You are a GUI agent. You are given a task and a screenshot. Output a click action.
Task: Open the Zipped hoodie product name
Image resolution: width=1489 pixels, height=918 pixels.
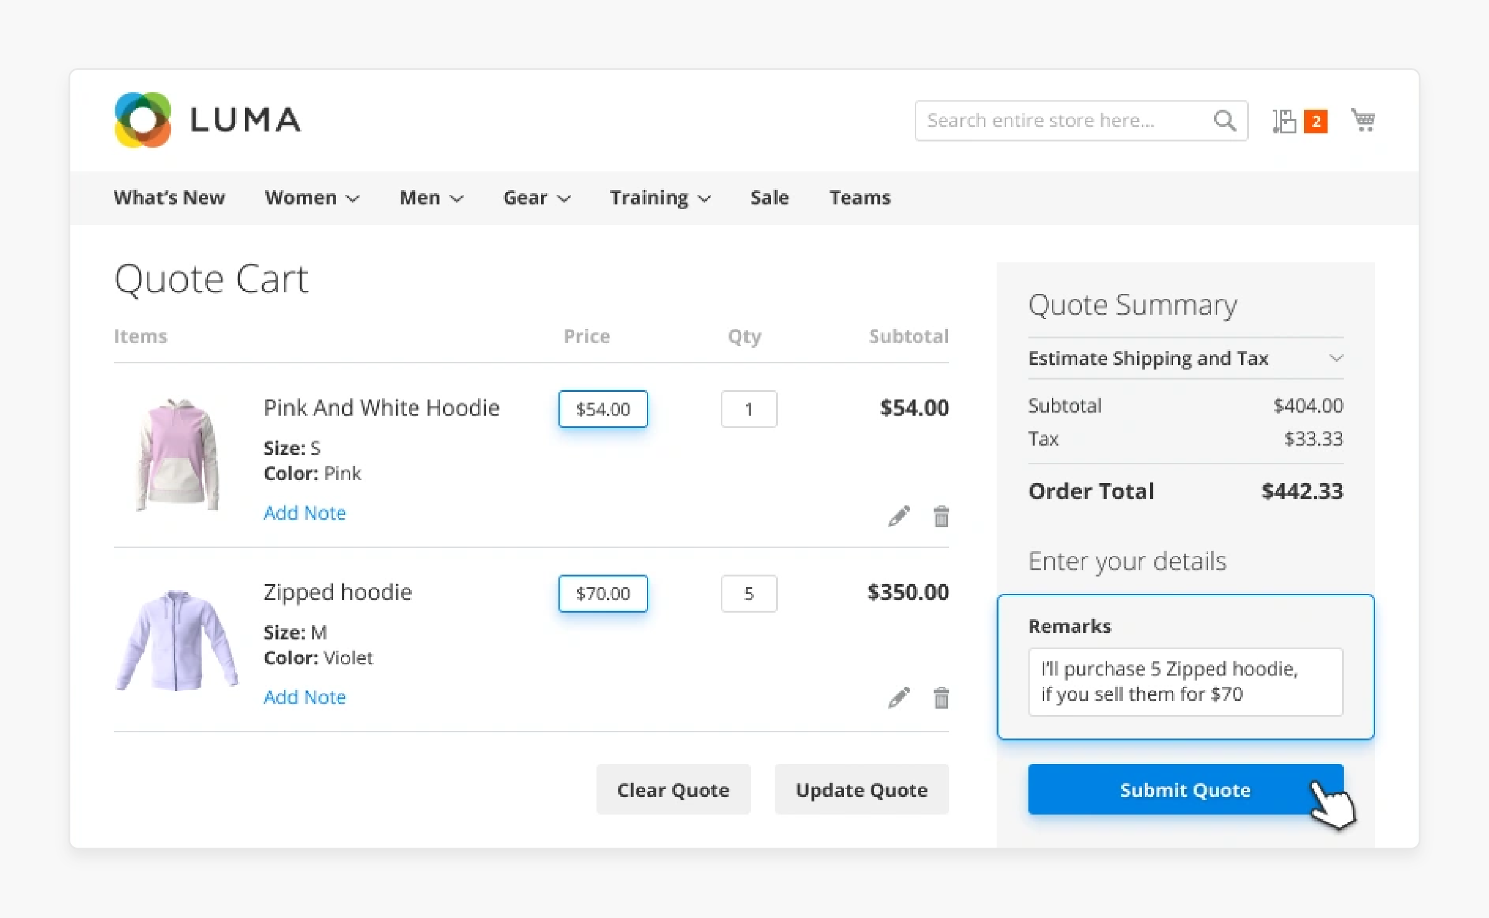tap(337, 592)
